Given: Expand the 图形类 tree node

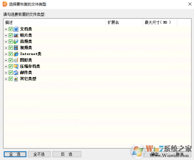Looking at the screenshot, I should [6, 60].
